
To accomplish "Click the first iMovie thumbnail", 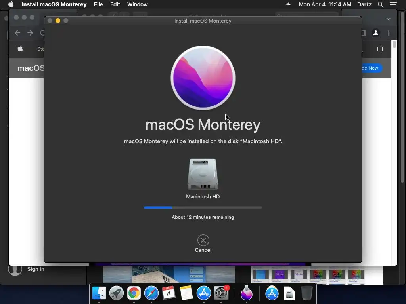I will [x=280, y=275].
